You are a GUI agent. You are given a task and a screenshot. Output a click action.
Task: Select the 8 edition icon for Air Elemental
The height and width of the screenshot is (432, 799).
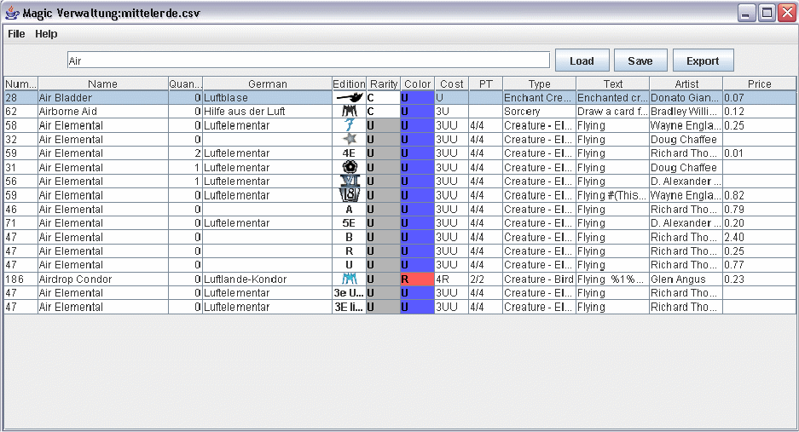349,195
